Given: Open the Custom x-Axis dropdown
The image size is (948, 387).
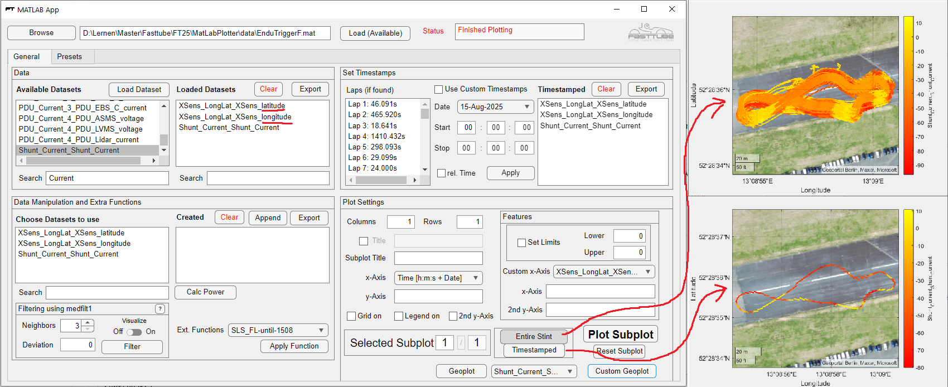Looking at the screenshot, I should [603, 272].
